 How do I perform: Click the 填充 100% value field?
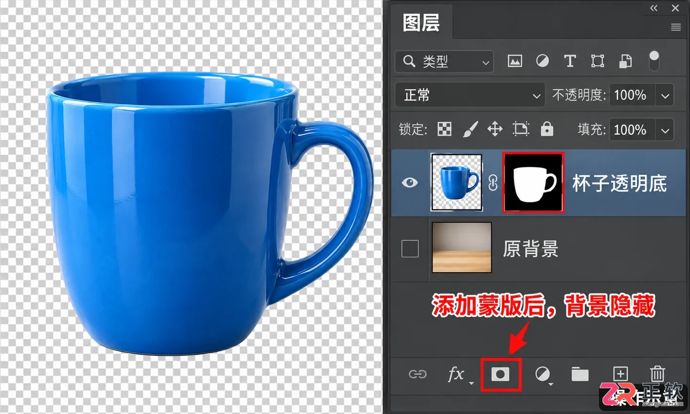tap(632, 130)
